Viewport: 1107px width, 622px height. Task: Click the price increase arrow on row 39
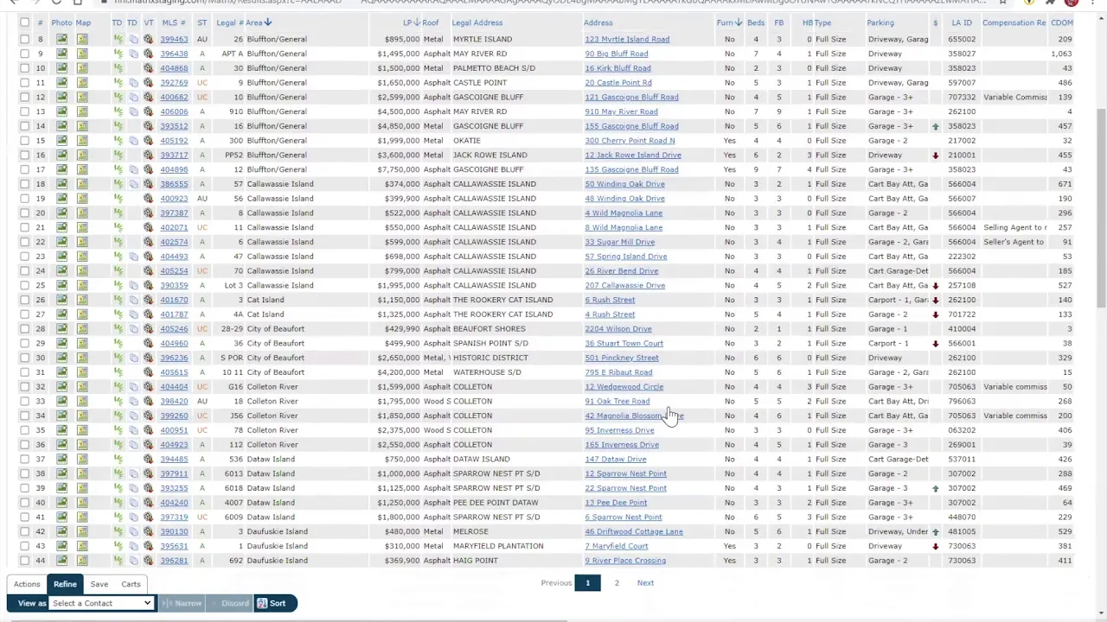point(935,488)
